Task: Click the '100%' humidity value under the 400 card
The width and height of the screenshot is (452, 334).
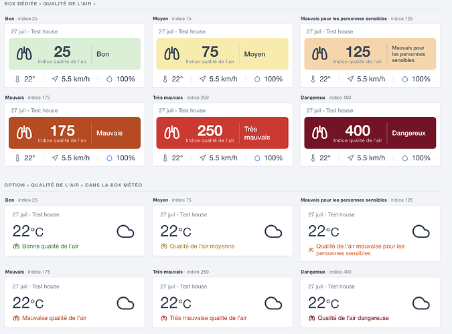Action: click(421, 158)
